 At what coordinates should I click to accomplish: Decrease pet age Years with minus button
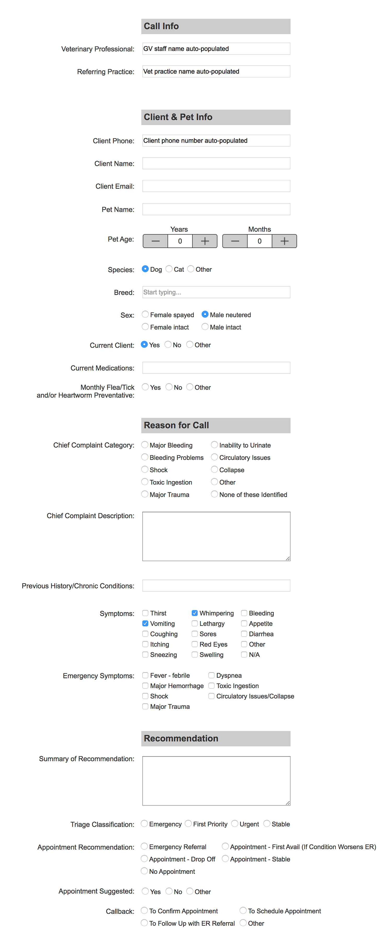click(x=155, y=241)
